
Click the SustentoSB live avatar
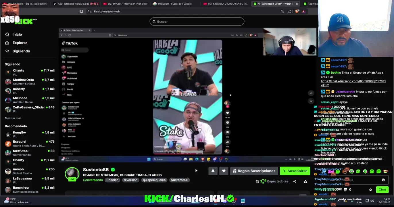coord(72,174)
